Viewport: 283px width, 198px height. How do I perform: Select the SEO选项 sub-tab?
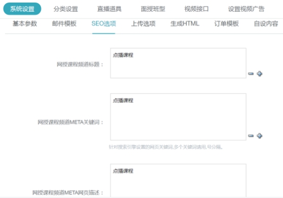[104, 24]
